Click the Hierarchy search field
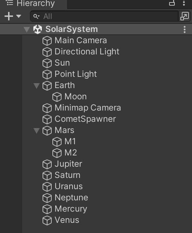Viewport: 192px width, 233px height. [x=104, y=16]
